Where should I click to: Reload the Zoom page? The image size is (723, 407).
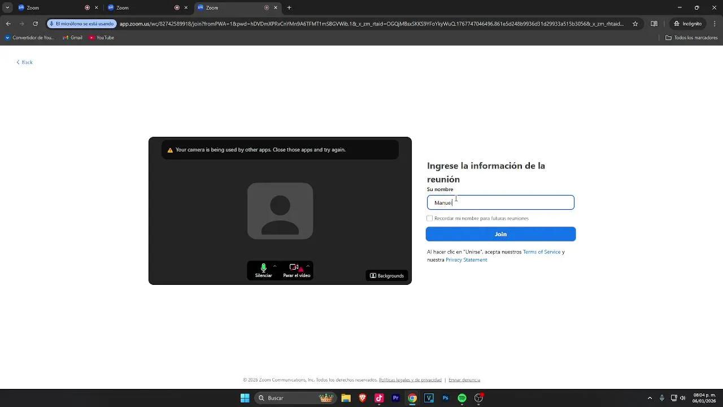click(35, 24)
